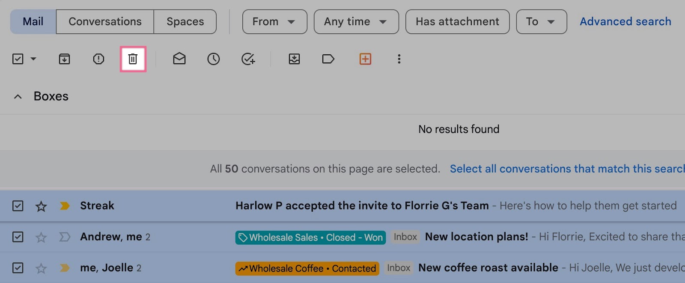This screenshot has height=283, width=685.
Task: Click the Wholesale Sales Closed-Won label chip
Action: [x=310, y=237]
